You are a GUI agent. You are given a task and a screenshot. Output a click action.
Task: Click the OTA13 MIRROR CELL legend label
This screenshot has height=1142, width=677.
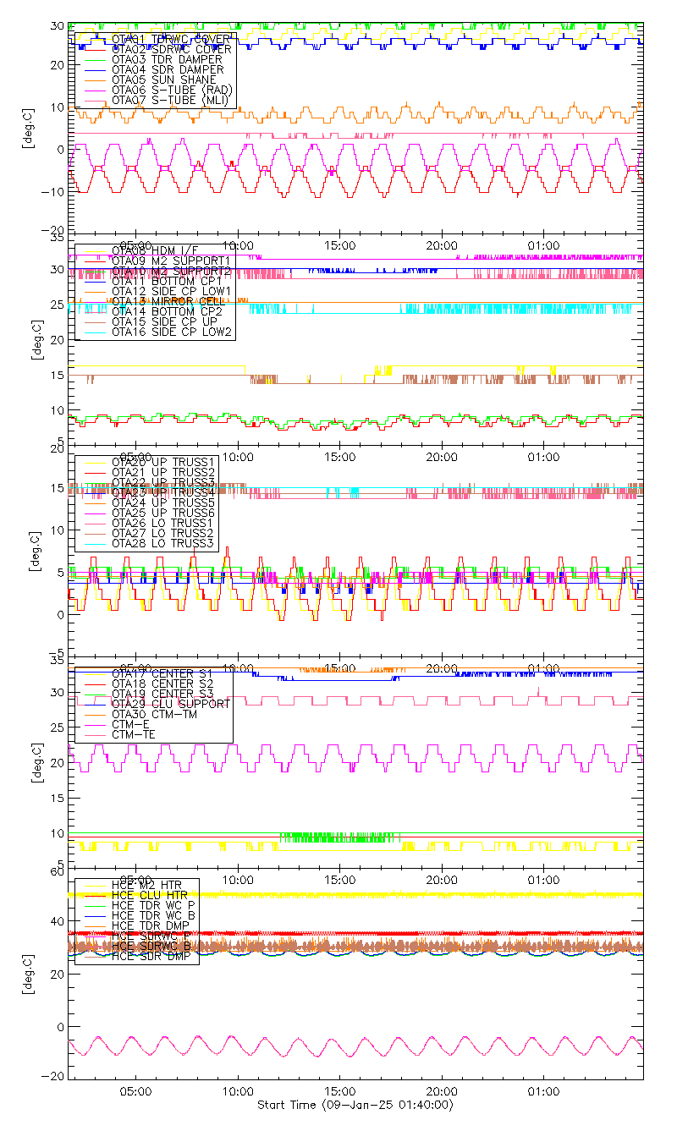[x=168, y=302]
